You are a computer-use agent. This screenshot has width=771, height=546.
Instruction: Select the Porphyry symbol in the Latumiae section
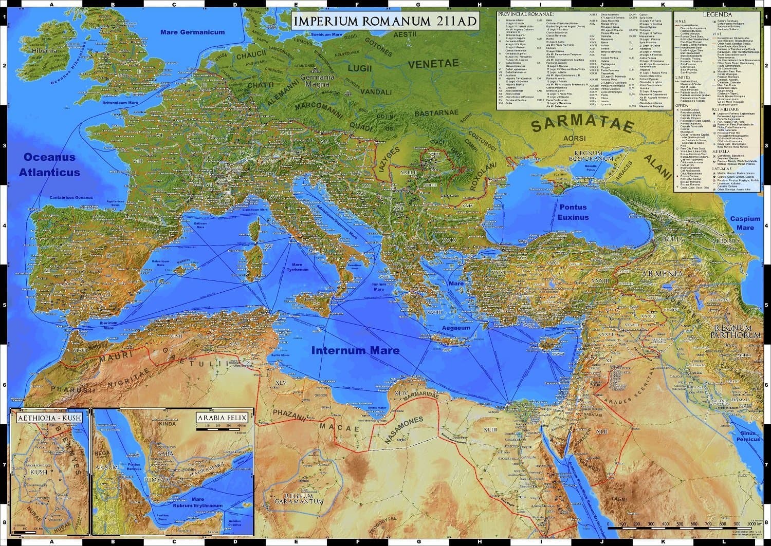714,181
